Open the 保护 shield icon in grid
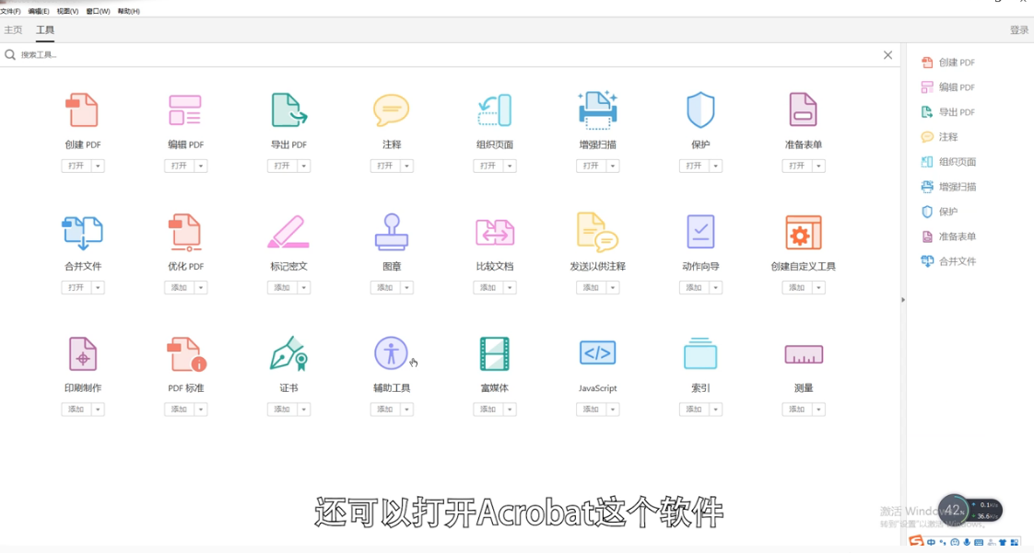 tap(700, 109)
